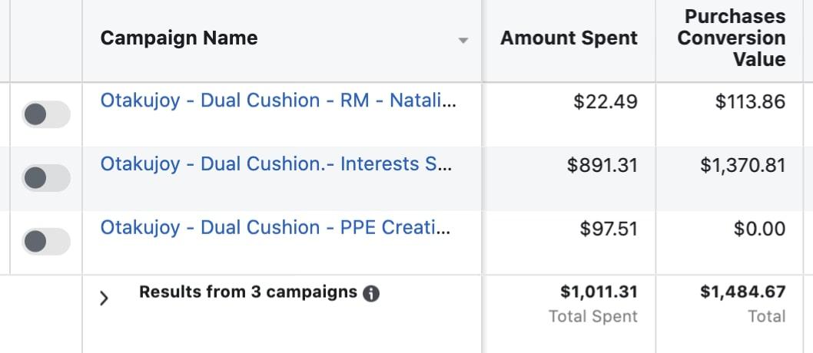Image resolution: width=813 pixels, height=353 pixels.
Task: Sort by Purchases Conversion Value column header
Action: pos(731,38)
